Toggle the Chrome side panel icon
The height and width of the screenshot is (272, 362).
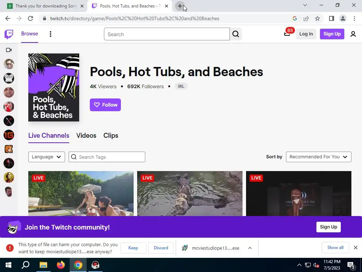tap(332, 18)
